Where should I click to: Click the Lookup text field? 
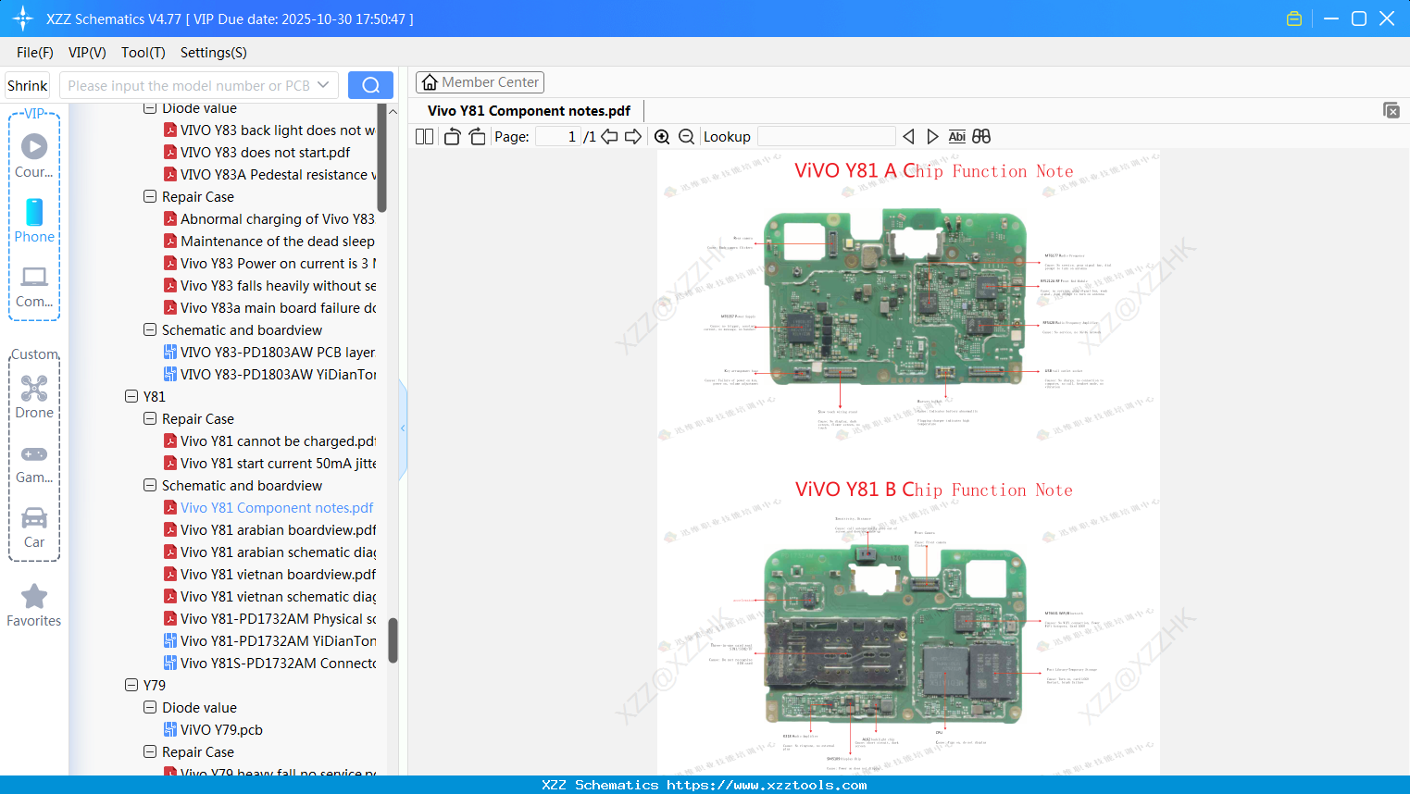pyautogui.click(x=827, y=137)
